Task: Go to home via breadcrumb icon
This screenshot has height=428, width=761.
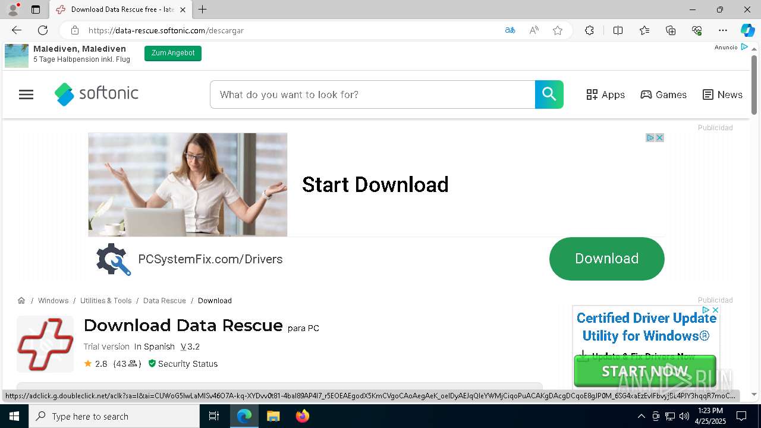Action: click(21, 300)
